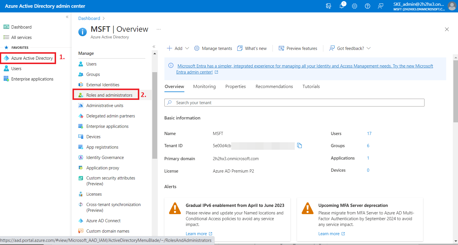Collapse the Manage menu panel
458x245 pixels.
[x=154, y=46]
